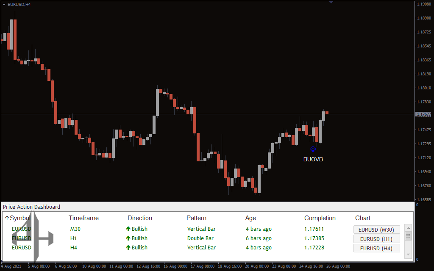
Task: Click the Chart column header
Action: [363, 218]
